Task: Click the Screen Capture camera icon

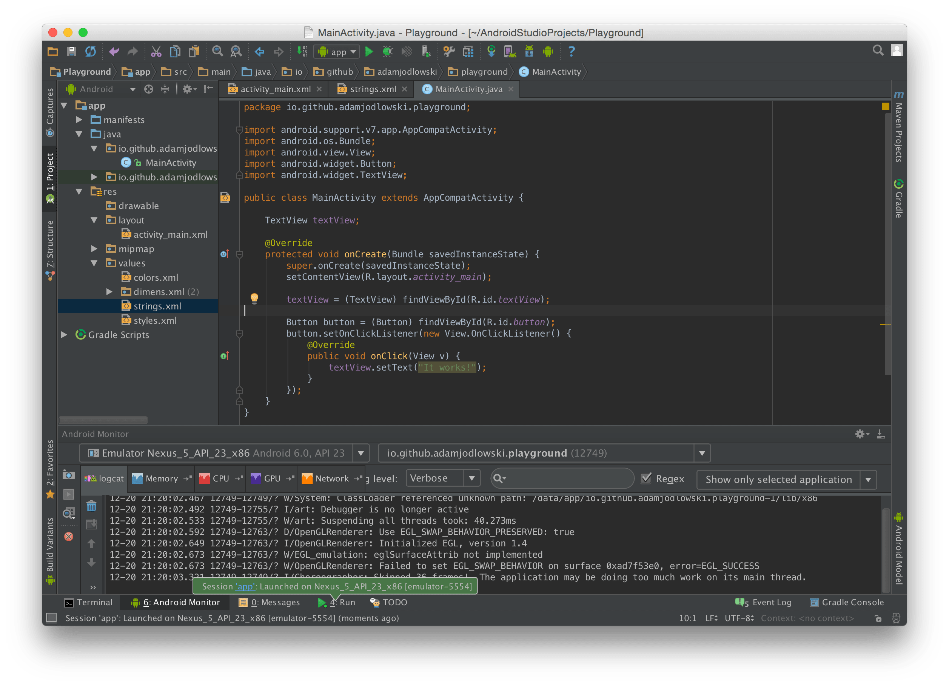Action: click(x=69, y=475)
